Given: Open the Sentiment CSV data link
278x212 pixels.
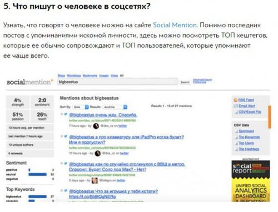Looking at the screenshot, I should pos(246,131).
